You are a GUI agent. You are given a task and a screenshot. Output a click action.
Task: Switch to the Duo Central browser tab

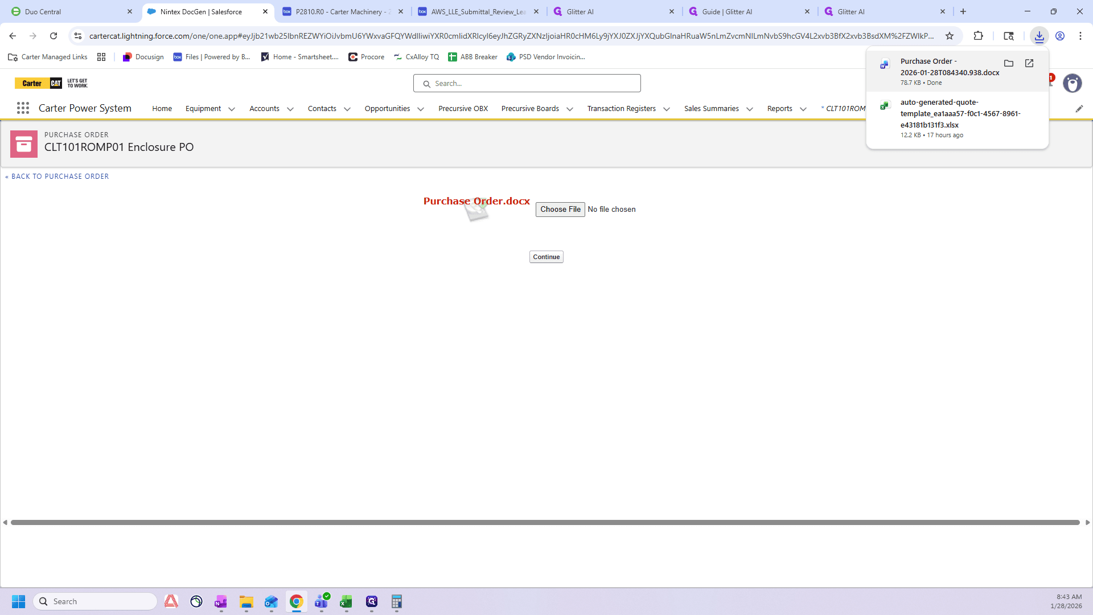click(72, 11)
